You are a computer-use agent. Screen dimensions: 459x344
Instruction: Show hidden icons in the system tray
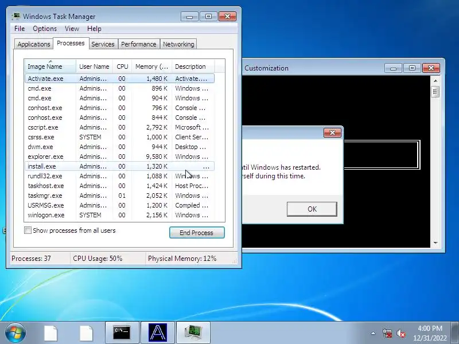pyautogui.click(x=374, y=333)
